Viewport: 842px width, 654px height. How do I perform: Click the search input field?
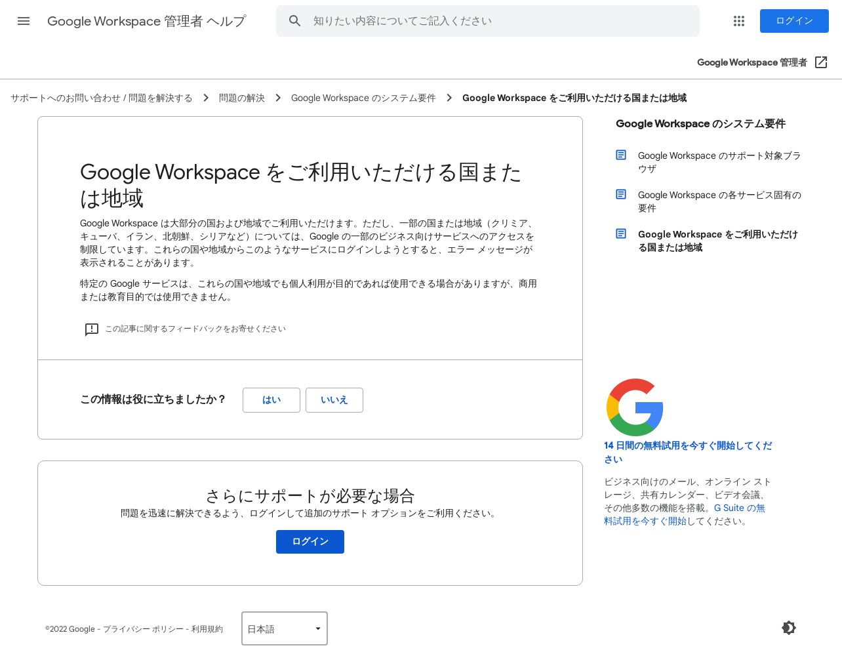[488, 21]
